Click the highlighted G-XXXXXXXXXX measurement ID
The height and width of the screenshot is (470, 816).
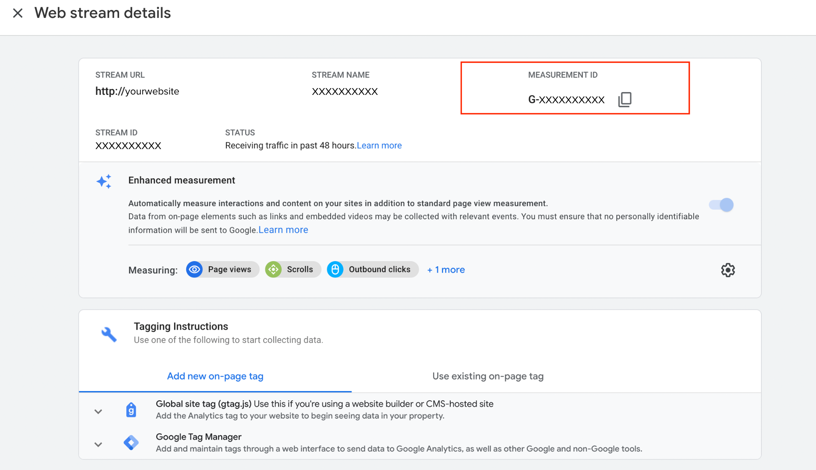click(566, 100)
